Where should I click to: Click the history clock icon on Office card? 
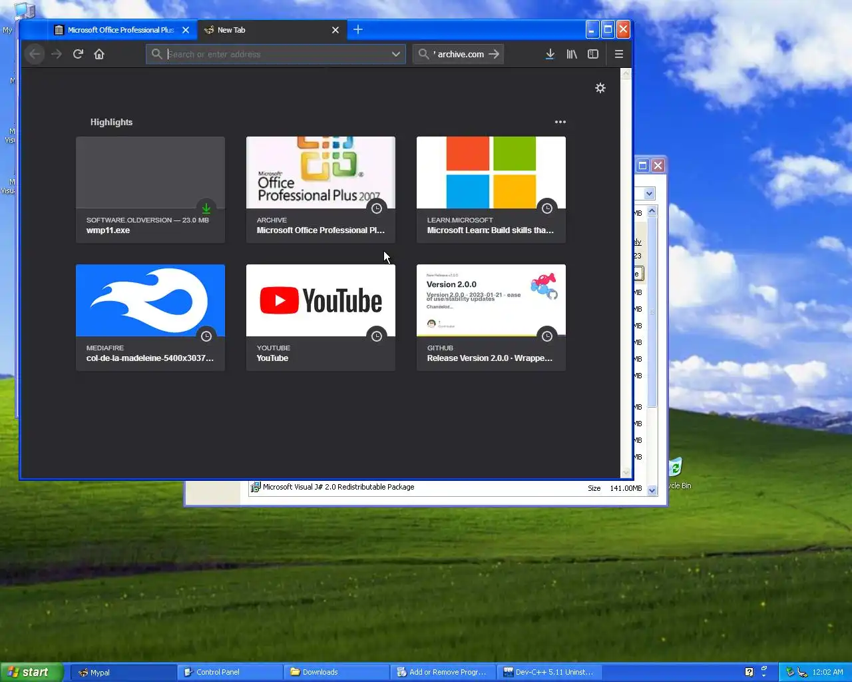377,208
